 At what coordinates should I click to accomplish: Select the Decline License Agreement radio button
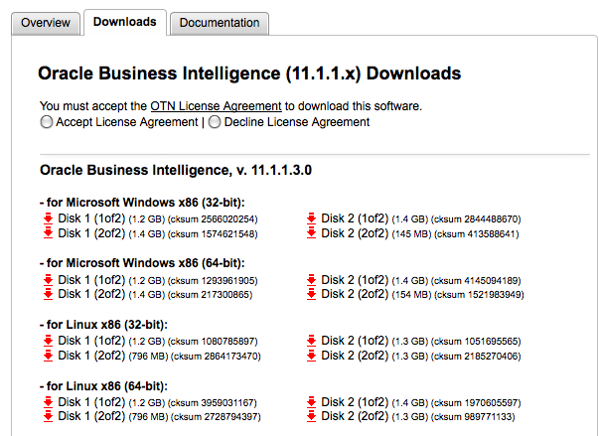coord(215,122)
